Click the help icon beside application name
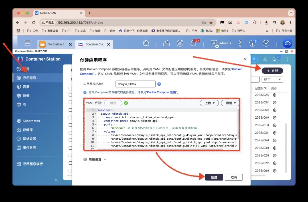The image size is (308, 202). tap(159, 84)
